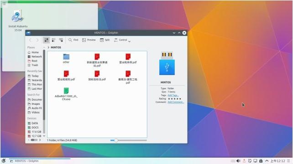Click the Places panel horizontal scrollbar handle
This screenshot has width=293, height=164.
(x=34, y=140)
